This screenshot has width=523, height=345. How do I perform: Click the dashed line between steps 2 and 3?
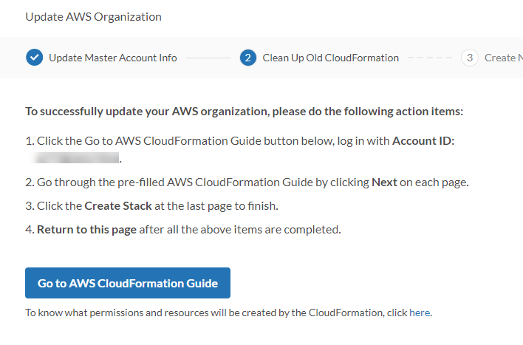(429, 58)
